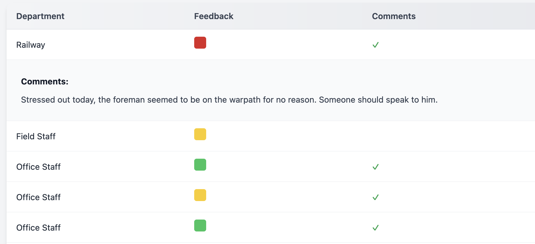This screenshot has height=244, width=535.
Task: Sort by the Feedback column header
Action: (x=214, y=16)
